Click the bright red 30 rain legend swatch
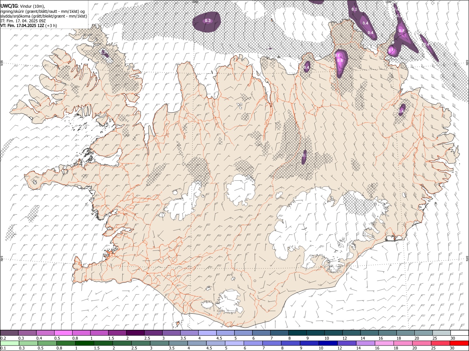 [459, 343]
